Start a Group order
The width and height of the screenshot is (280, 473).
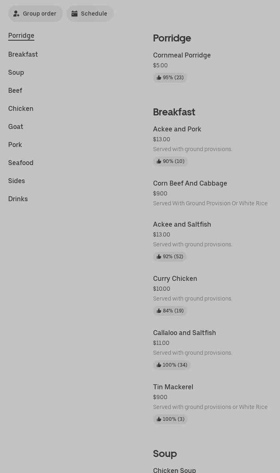tap(36, 14)
